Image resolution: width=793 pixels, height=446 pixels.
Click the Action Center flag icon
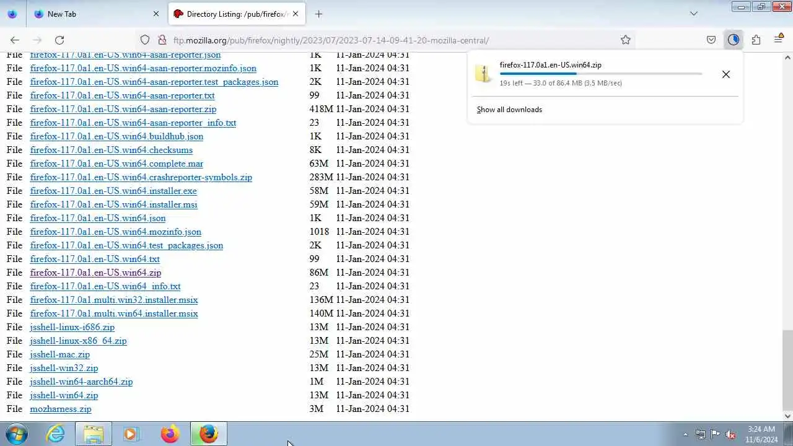(716, 434)
